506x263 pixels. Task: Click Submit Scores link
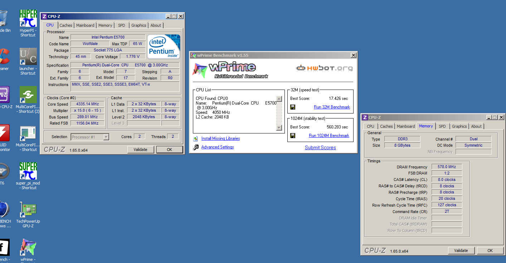(320, 147)
